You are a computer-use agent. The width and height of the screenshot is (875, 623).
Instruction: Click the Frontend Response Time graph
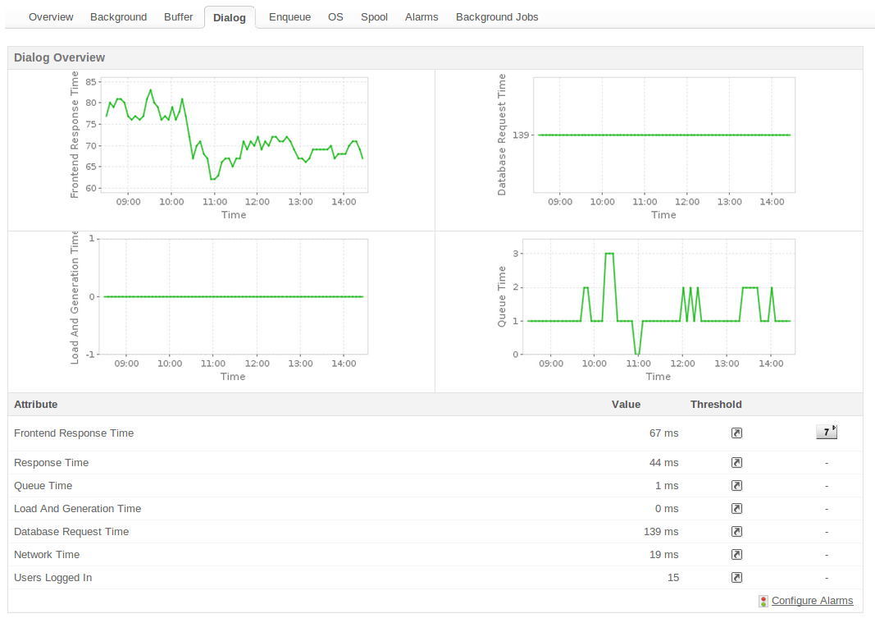pyautogui.click(x=234, y=135)
